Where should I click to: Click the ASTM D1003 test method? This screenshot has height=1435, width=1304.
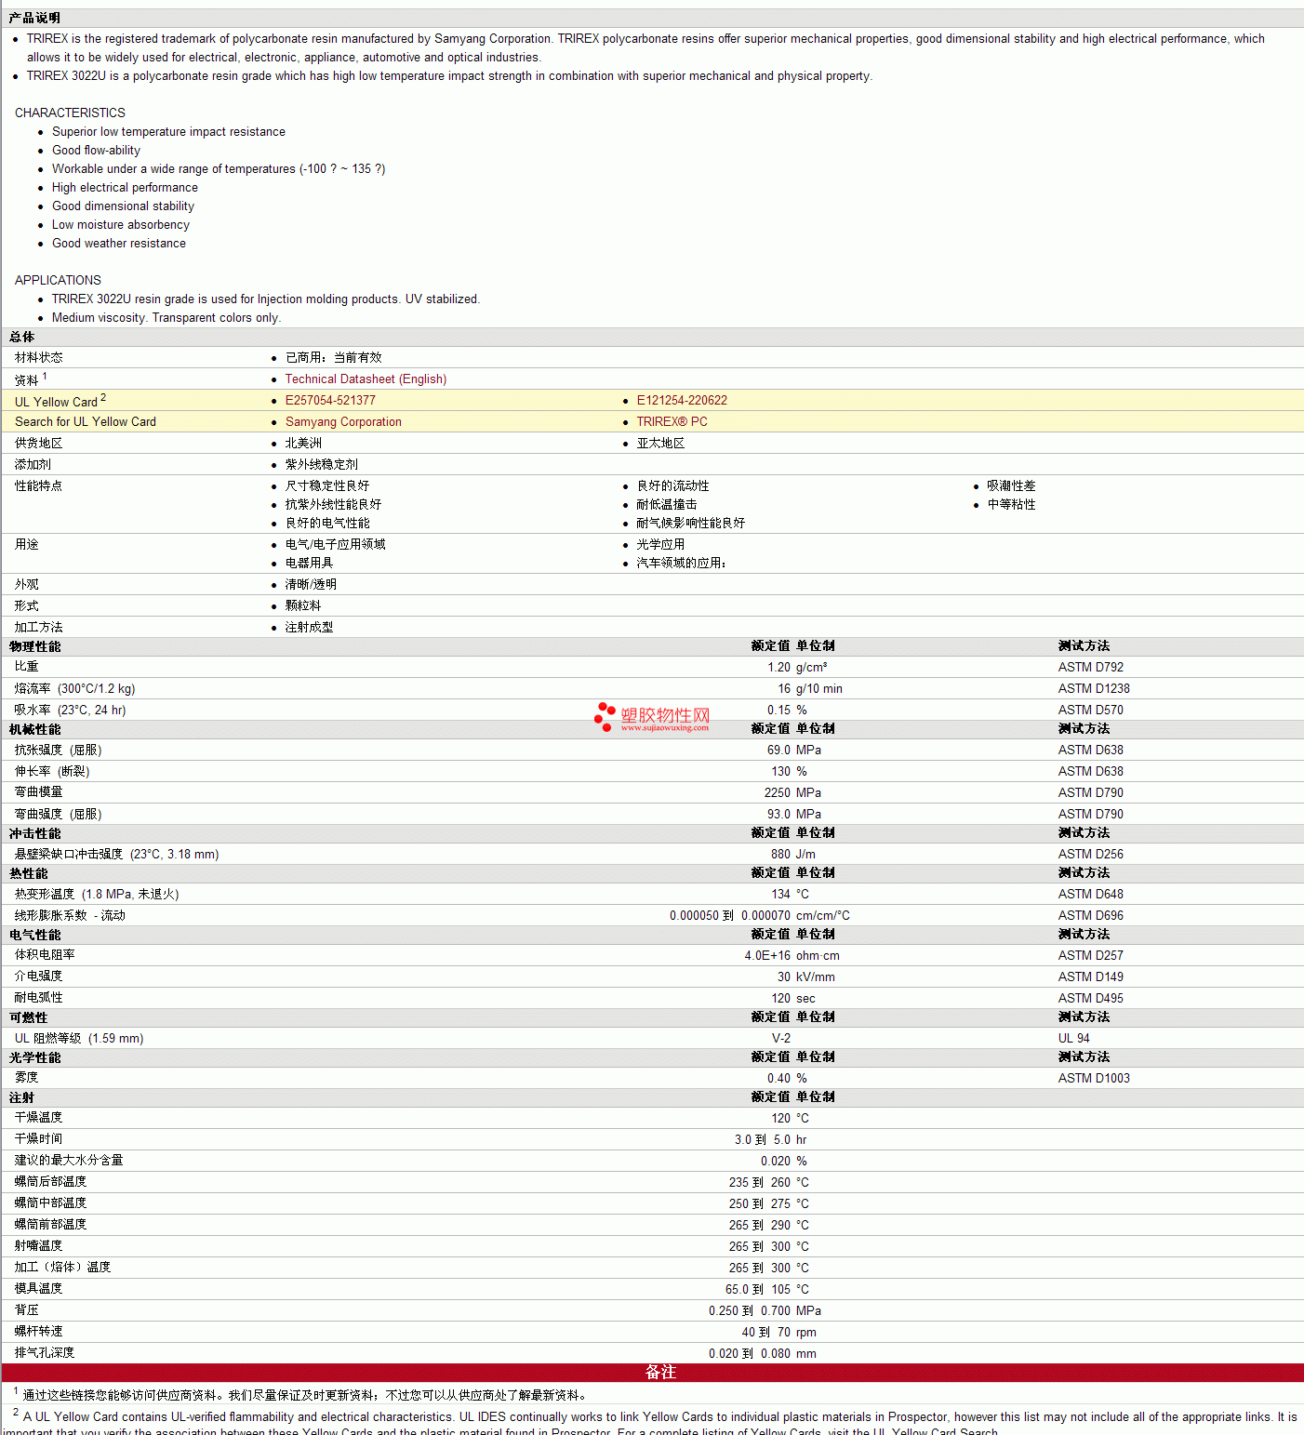coord(1094,1079)
